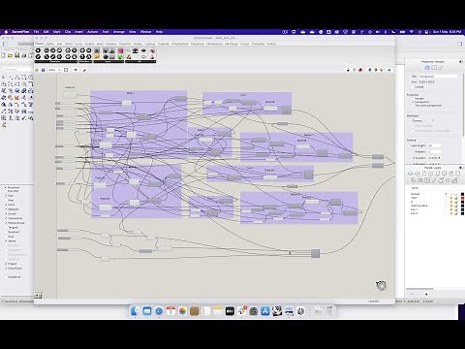The image size is (465, 349).
Task: Open the File menu in menu bar
Action: click(x=36, y=32)
